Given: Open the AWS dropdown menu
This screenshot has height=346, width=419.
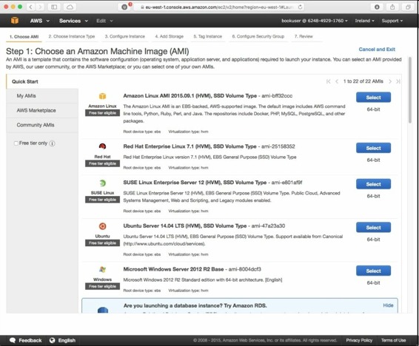Looking at the screenshot, I should [39, 21].
